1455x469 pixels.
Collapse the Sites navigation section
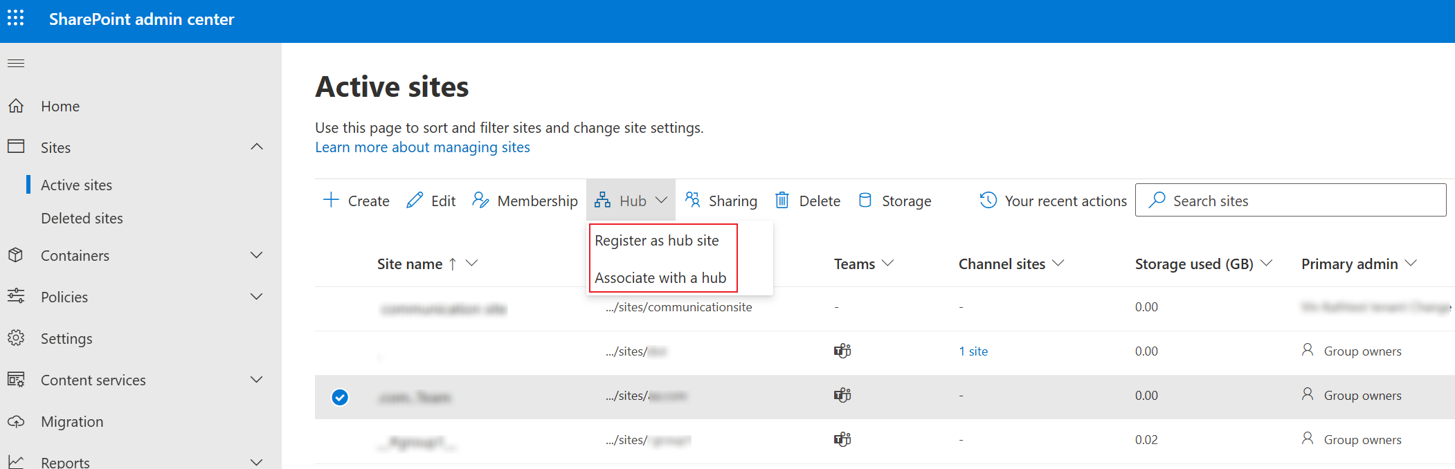coord(256,147)
